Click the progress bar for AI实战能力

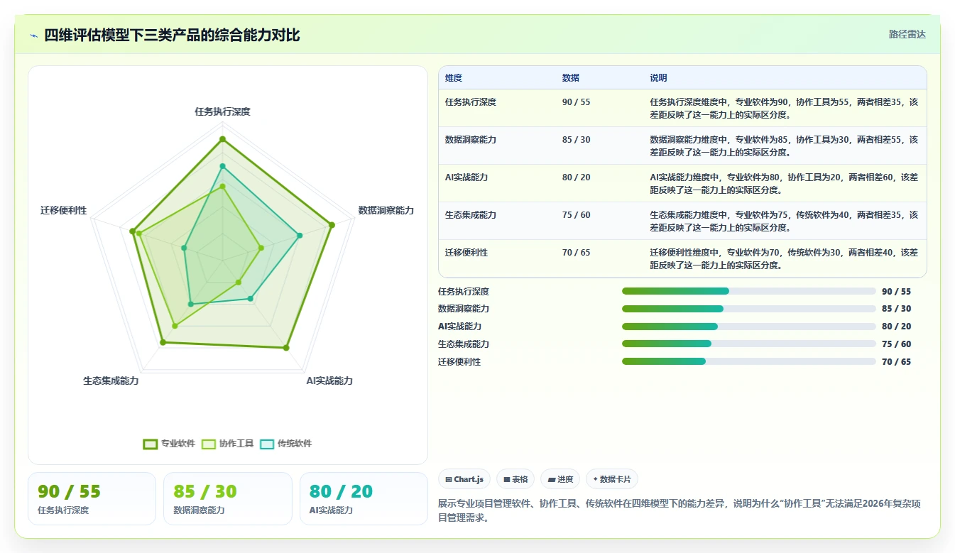pos(749,327)
